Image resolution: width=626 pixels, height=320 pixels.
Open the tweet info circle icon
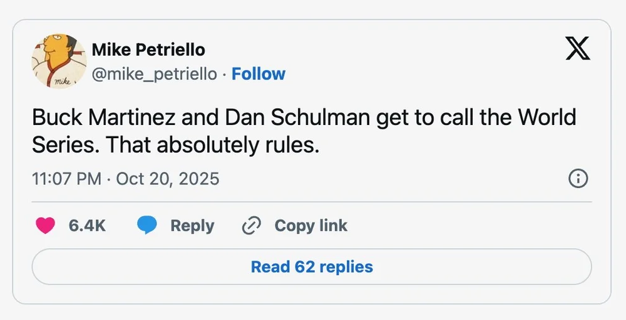pos(578,179)
